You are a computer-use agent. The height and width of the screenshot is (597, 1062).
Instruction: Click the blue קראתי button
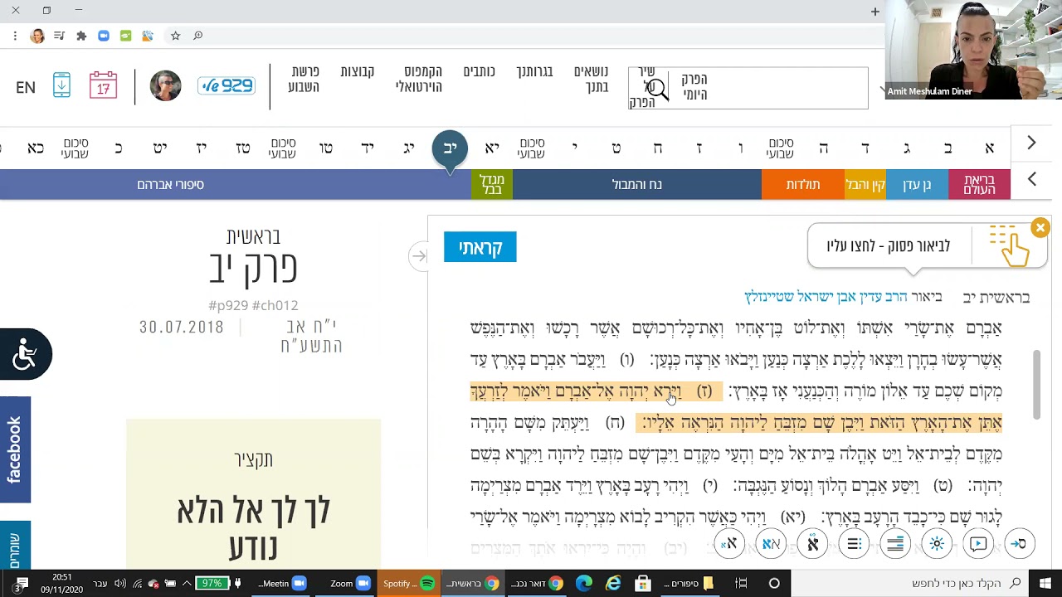coord(480,247)
